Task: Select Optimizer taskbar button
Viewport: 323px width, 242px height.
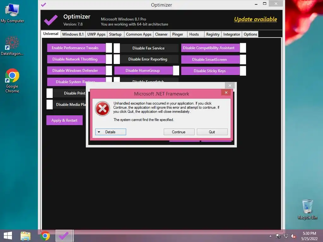Action: click(64, 236)
